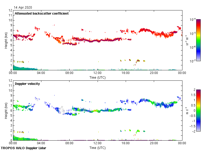Click Height (km) axis label of backscatter plot

click(6, 40)
